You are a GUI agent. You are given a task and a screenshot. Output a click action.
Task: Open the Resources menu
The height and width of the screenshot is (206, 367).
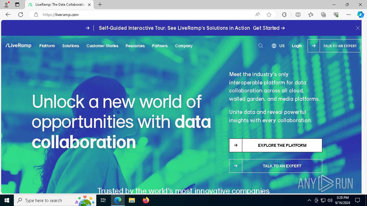click(135, 46)
